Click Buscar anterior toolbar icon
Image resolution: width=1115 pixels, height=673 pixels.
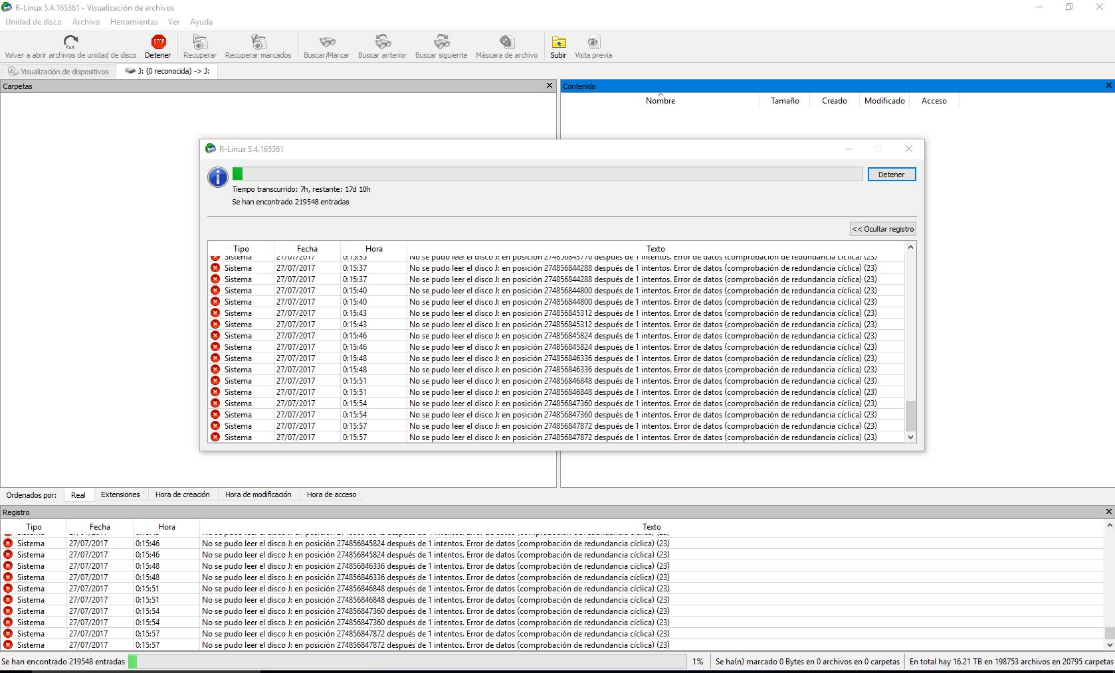coord(382,42)
